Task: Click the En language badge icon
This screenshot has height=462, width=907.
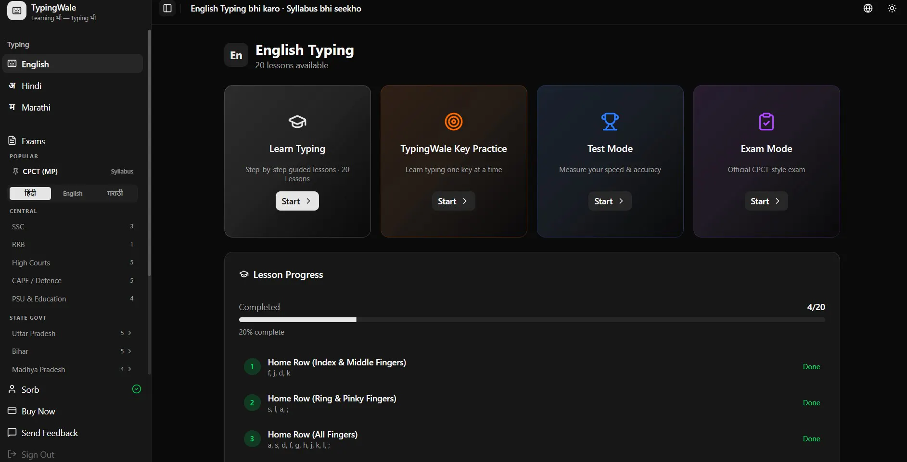Action: (236, 55)
